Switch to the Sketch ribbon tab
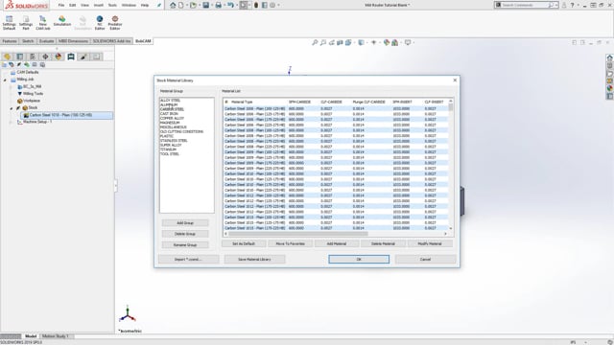 click(x=28, y=41)
